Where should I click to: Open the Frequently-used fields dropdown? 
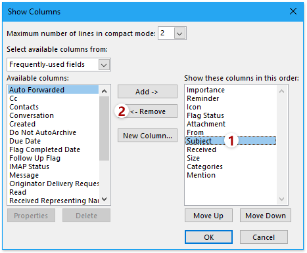(104, 65)
